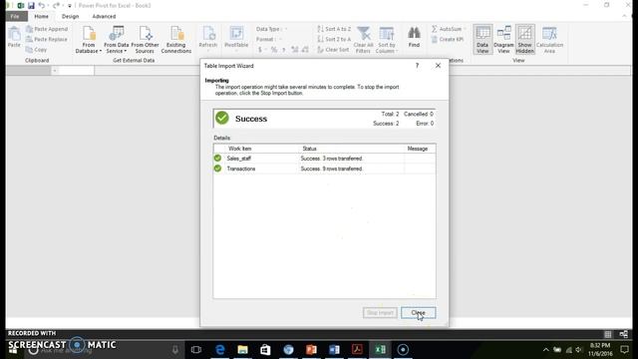The width and height of the screenshot is (638, 359).
Task: Click 'Success. 3 rows transferred.' text
Action: 331,159
